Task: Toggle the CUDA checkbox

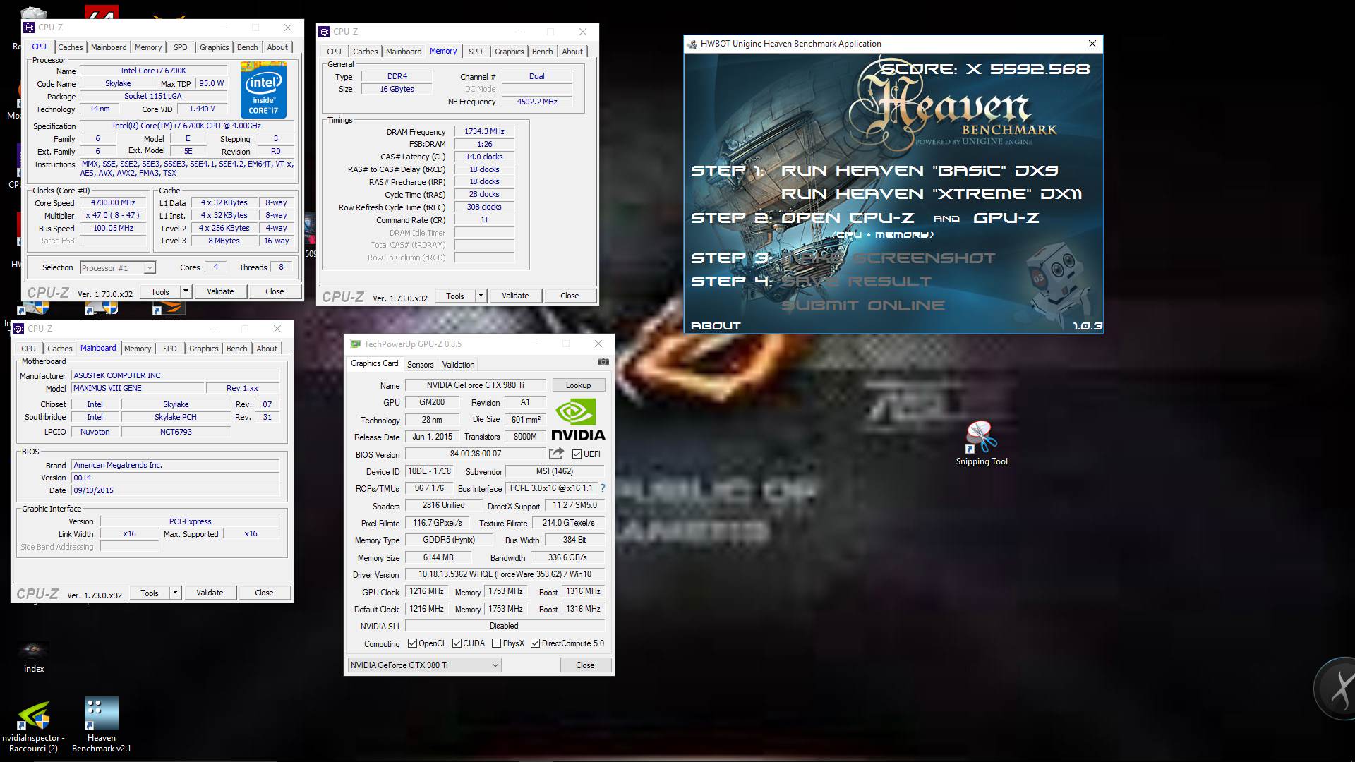Action: pos(457,643)
